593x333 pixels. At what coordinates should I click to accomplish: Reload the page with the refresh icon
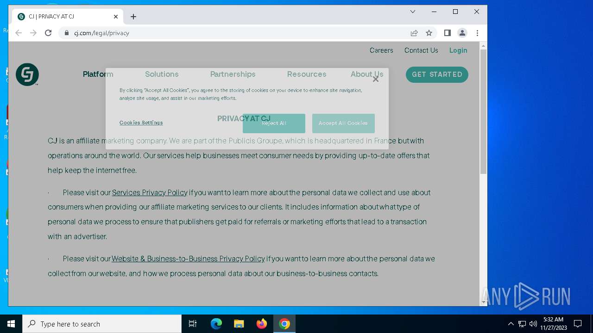48,33
